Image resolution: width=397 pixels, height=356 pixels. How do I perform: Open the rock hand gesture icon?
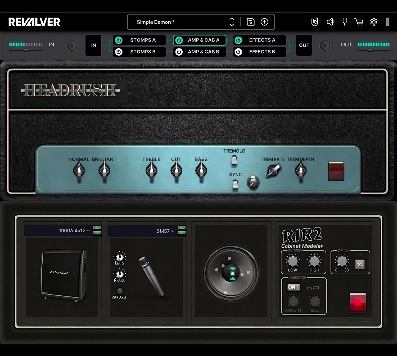314,22
